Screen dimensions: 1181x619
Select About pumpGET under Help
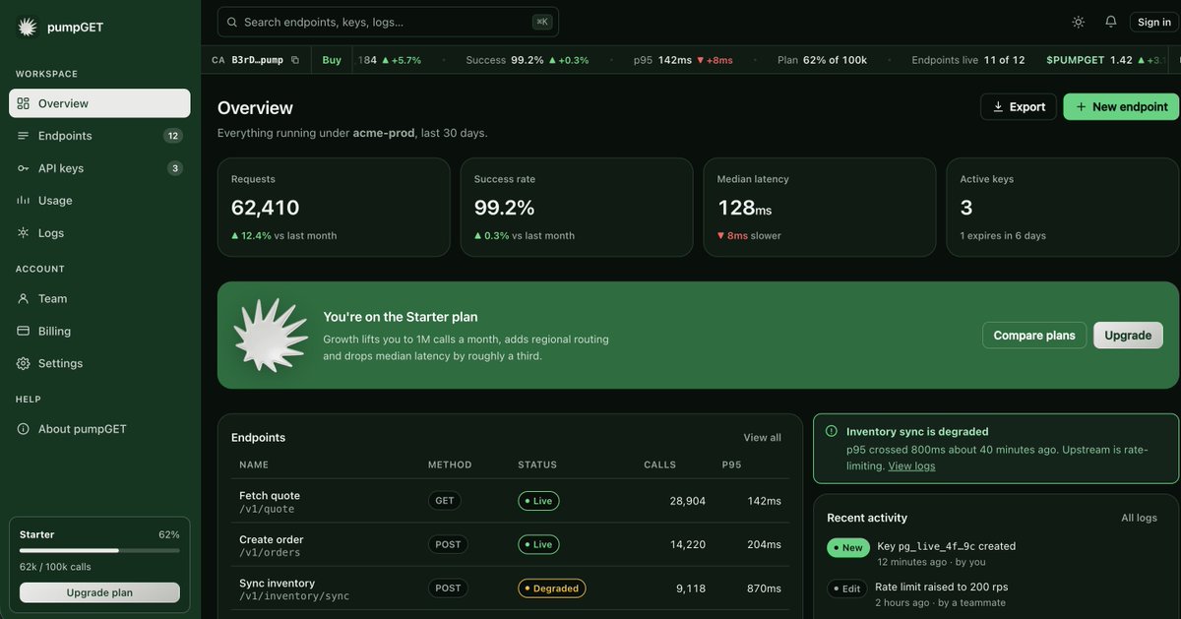(x=99, y=429)
